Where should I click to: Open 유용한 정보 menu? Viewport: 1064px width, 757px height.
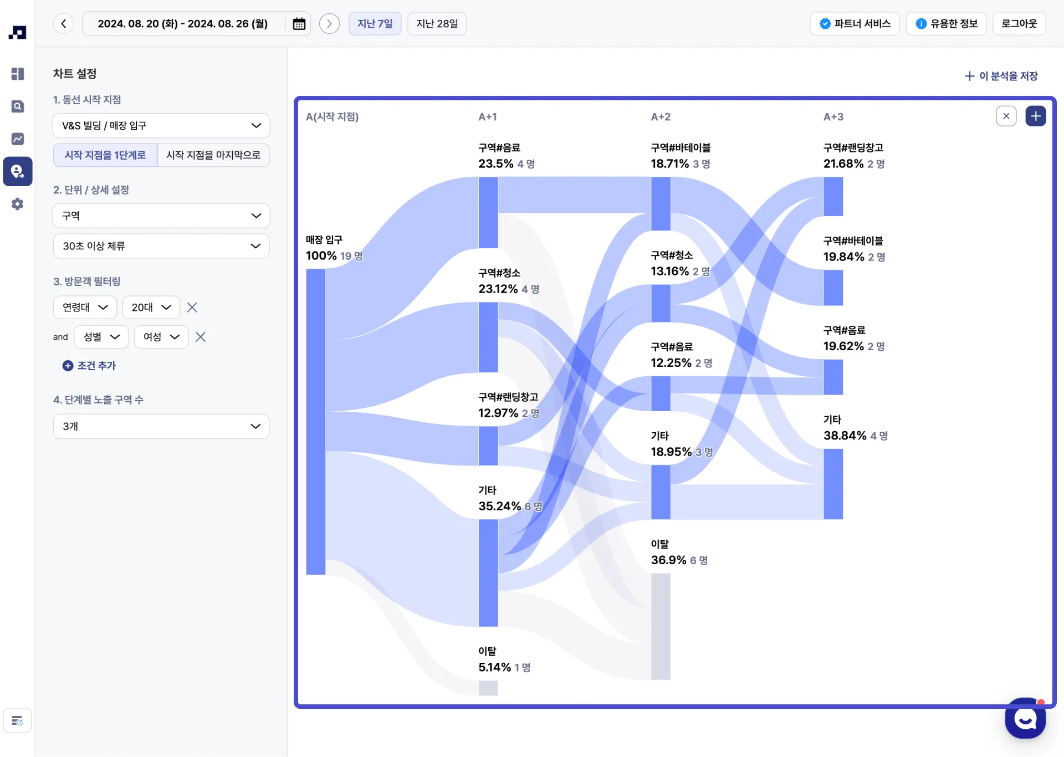point(946,24)
